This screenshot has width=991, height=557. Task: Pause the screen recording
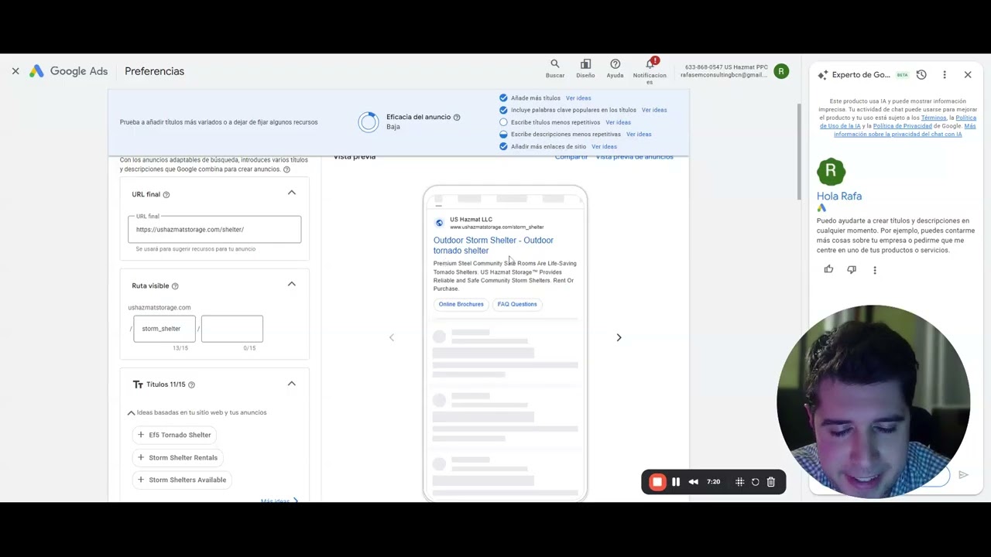[x=676, y=482]
